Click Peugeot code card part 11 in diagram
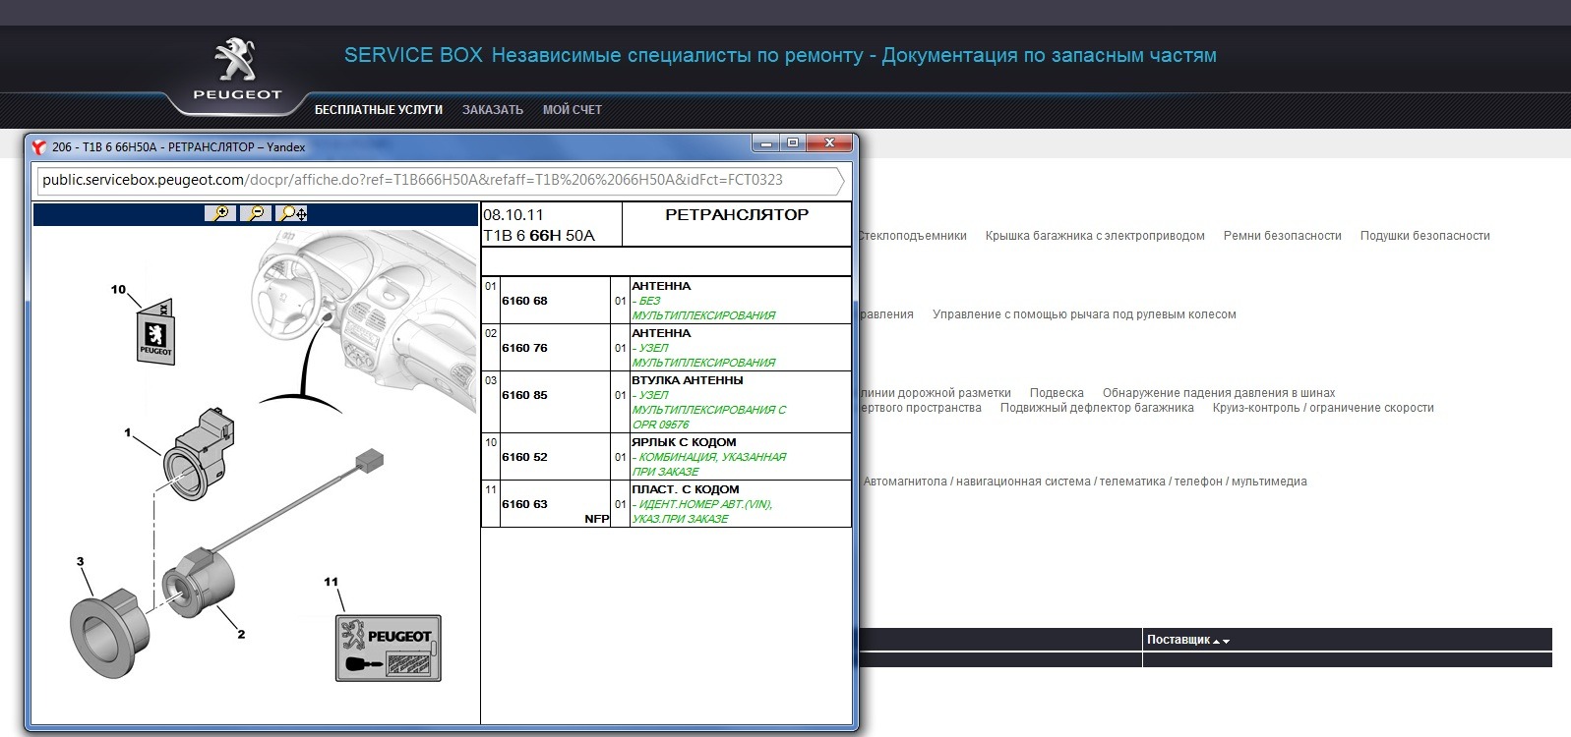The width and height of the screenshot is (1571, 737). (389, 648)
